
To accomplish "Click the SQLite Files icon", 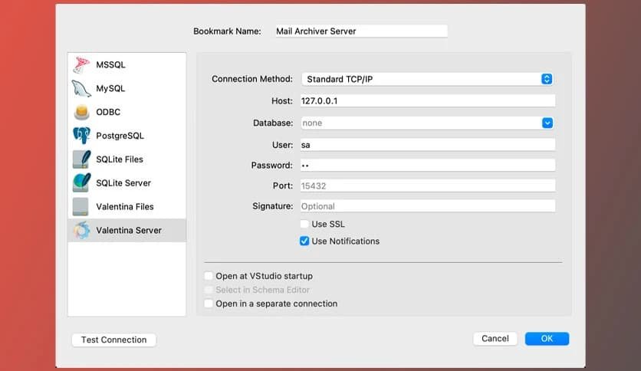I will [81, 159].
